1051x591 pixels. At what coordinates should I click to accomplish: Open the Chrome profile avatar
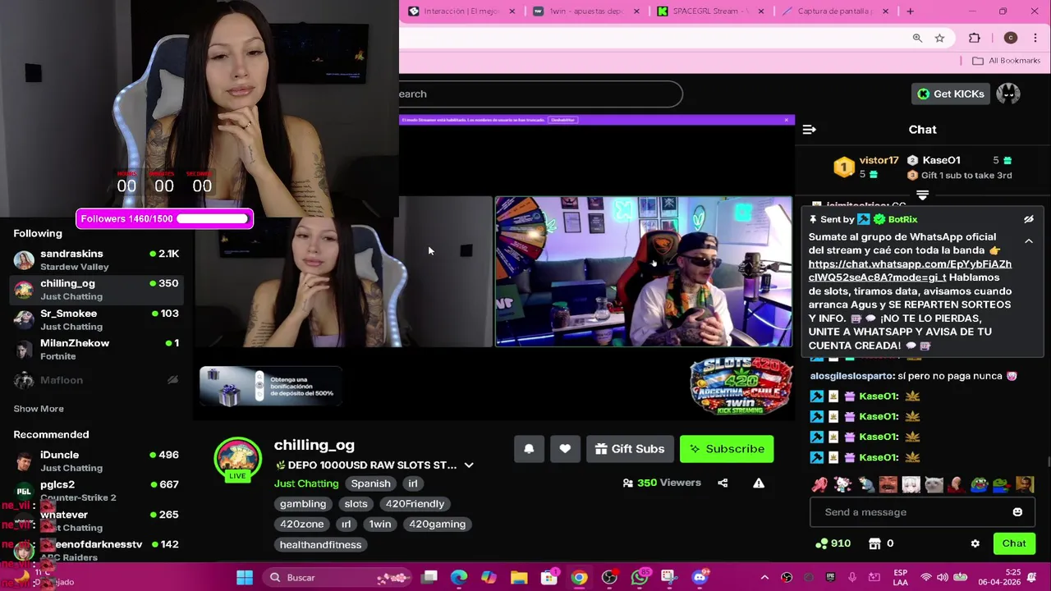click(x=1011, y=38)
